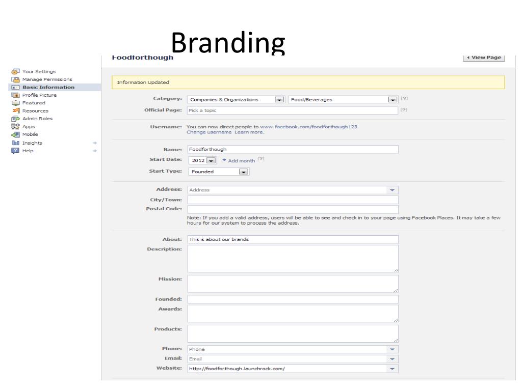The width and height of the screenshot is (522, 391).
Task: Expand the Address field dropdown arrow
Action: click(392, 190)
